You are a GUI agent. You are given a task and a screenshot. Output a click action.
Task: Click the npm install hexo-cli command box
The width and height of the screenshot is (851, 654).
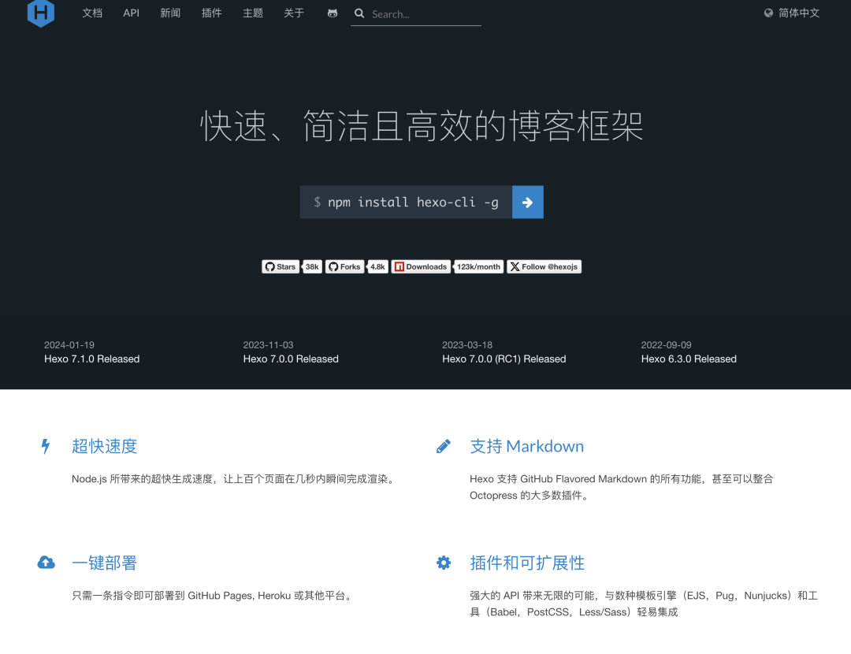point(406,203)
